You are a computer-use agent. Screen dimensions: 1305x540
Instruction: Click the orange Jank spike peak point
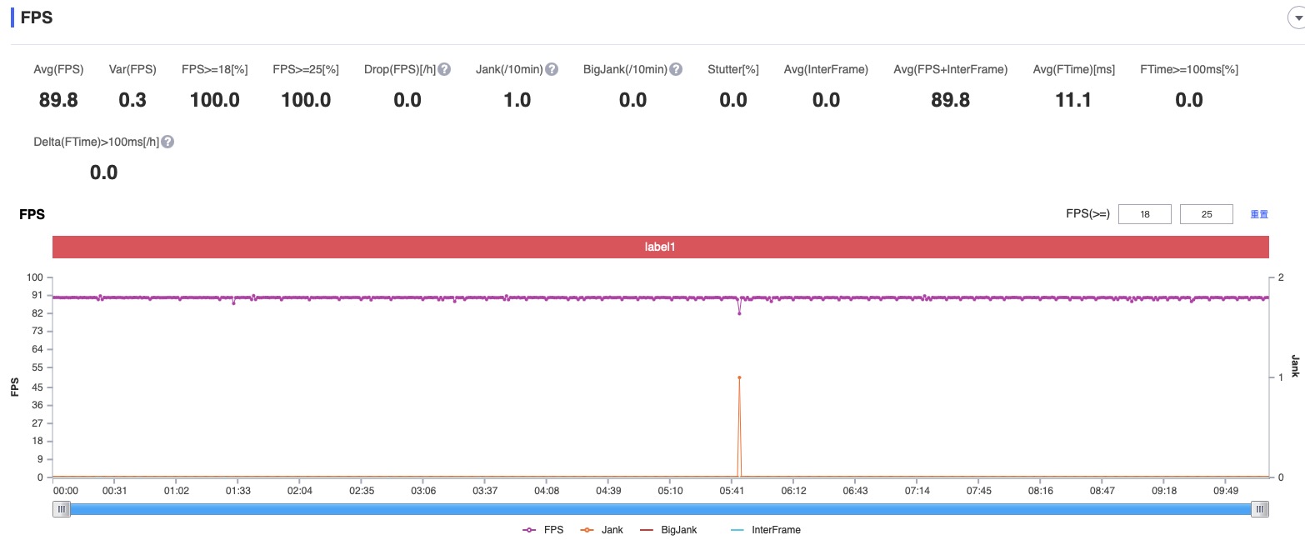[739, 377]
